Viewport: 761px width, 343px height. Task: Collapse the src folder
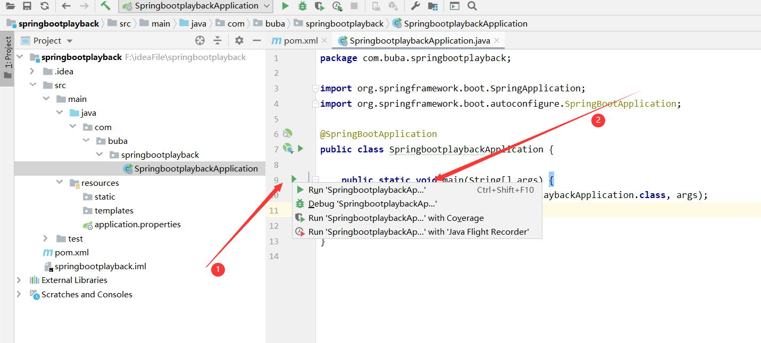33,85
